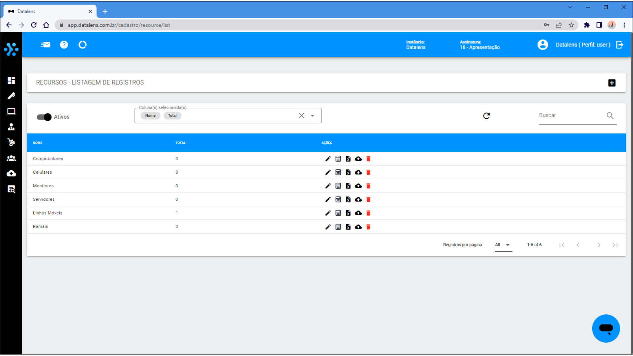This screenshot has width=633, height=356.
Task: Click the cloud upload sidebar icon
Action: tap(11, 173)
